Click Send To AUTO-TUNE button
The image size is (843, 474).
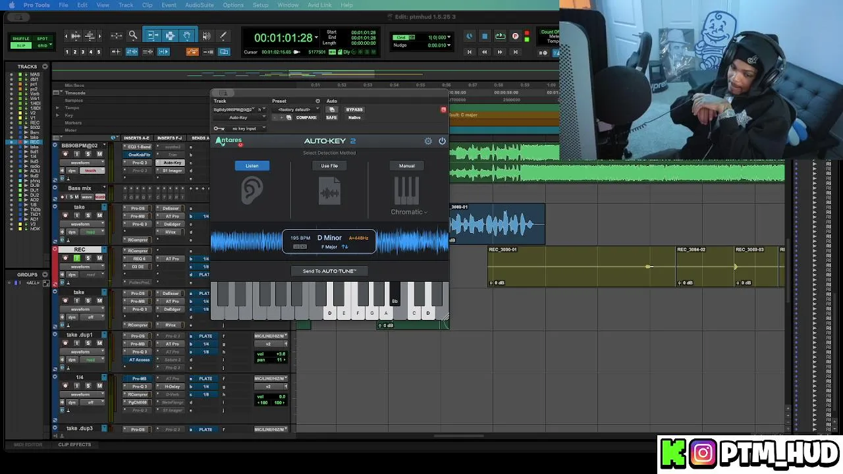(x=329, y=271)
